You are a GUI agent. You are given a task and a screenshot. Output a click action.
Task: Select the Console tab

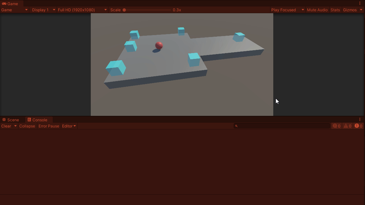tap(39, 119)
